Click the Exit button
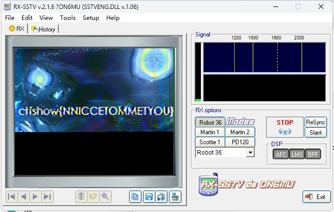 click(317, 197)
